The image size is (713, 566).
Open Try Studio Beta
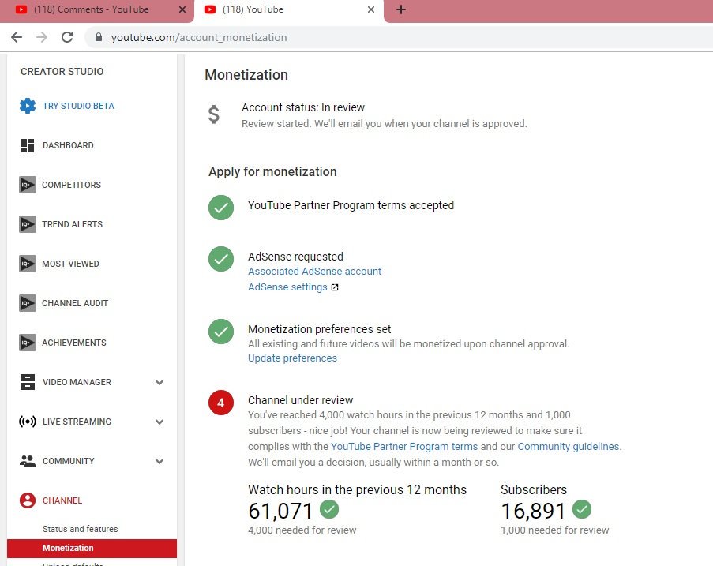(x=78, y=106)
